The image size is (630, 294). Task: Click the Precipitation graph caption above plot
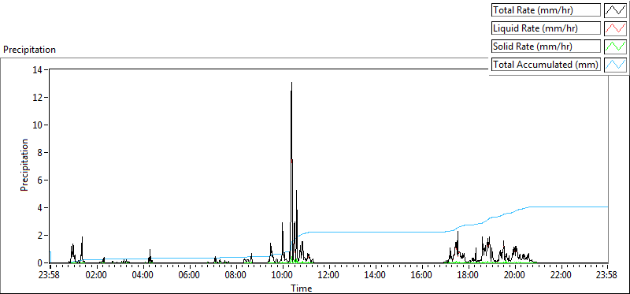[x=29, y=50]
